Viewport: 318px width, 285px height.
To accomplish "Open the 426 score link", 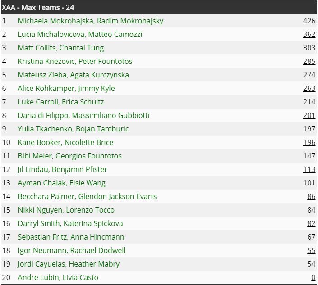I will coord(309,21).
